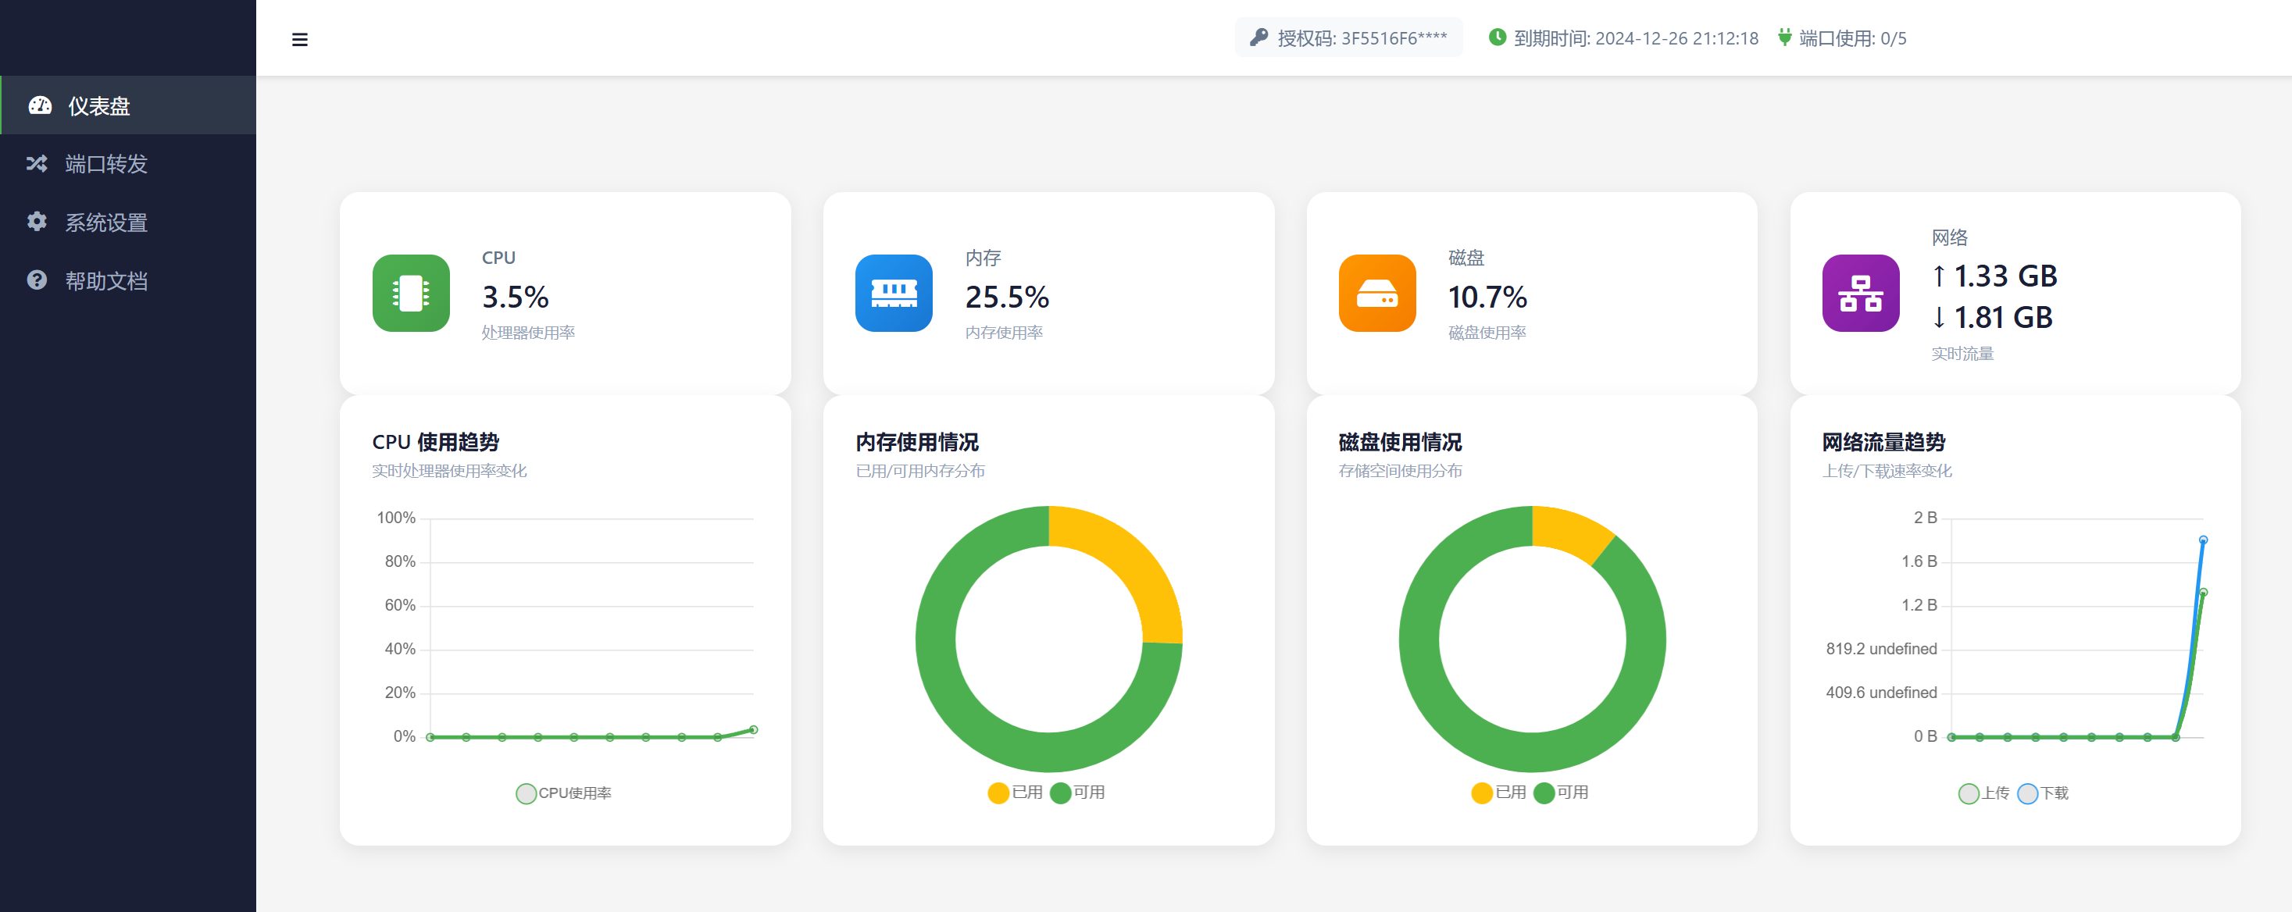Open 系统设置 system settings

(106, 223)
